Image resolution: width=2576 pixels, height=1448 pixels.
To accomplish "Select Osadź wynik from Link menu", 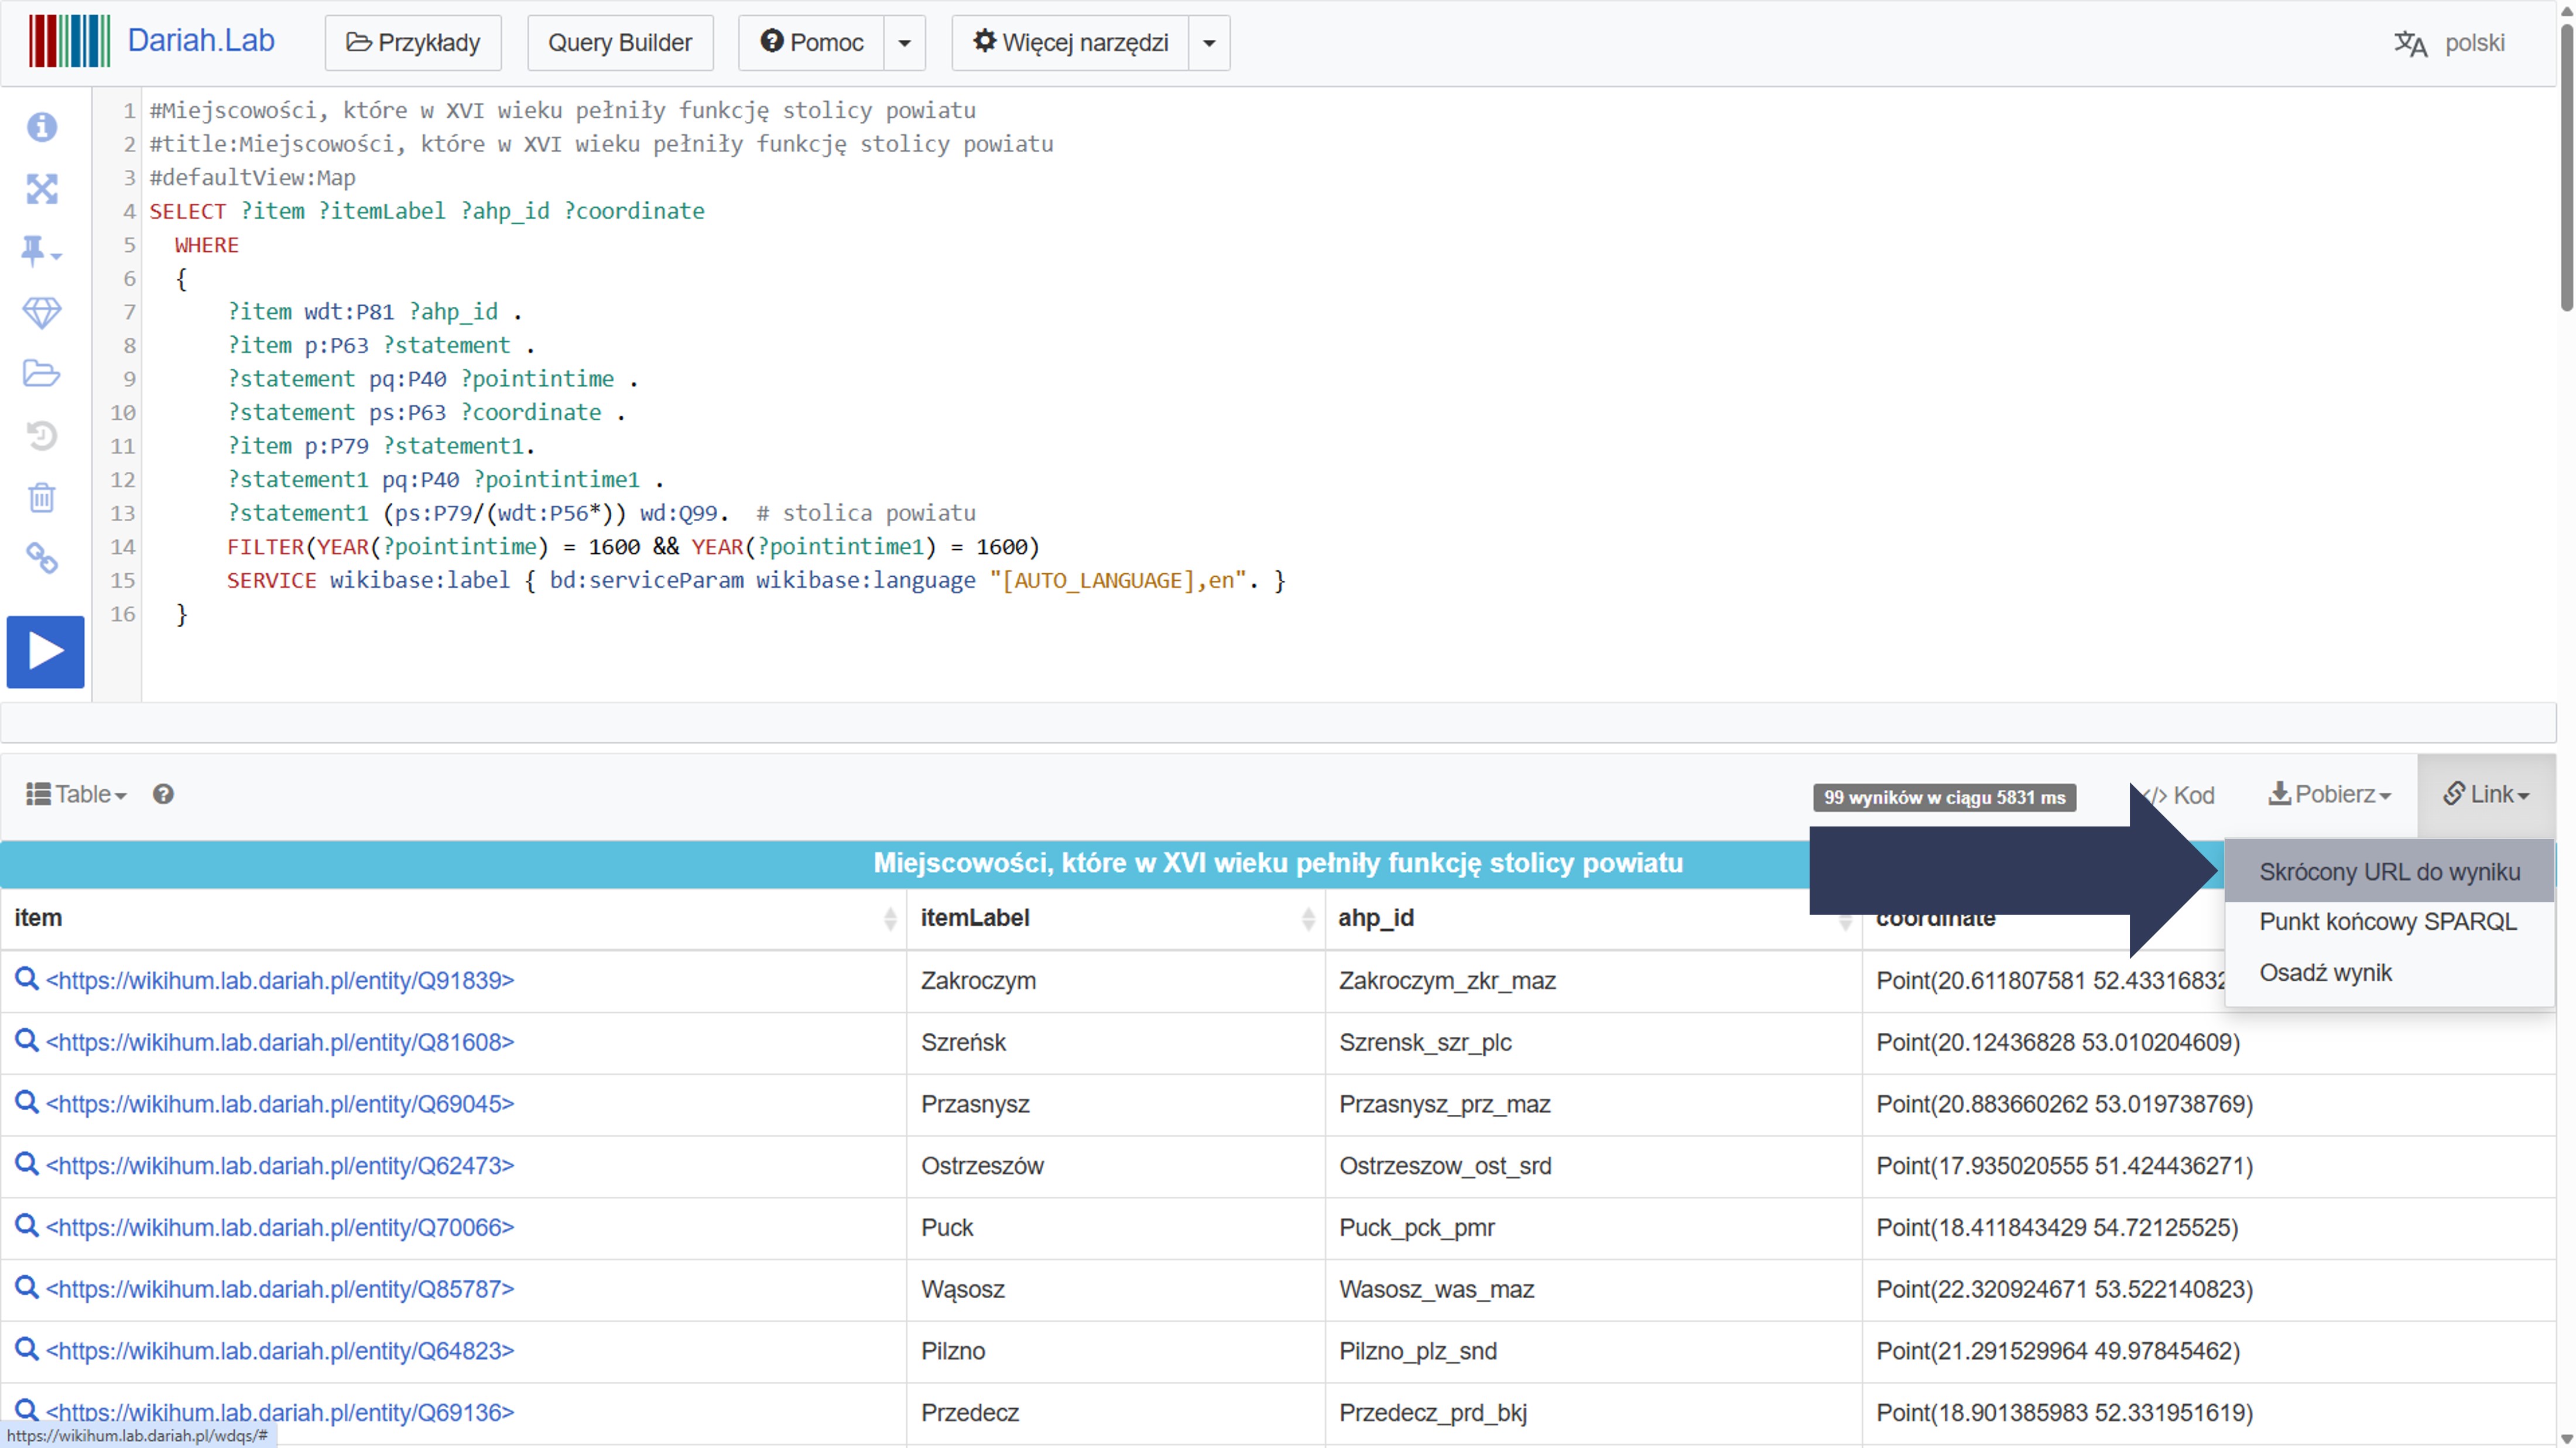I will coord(2325,973).
